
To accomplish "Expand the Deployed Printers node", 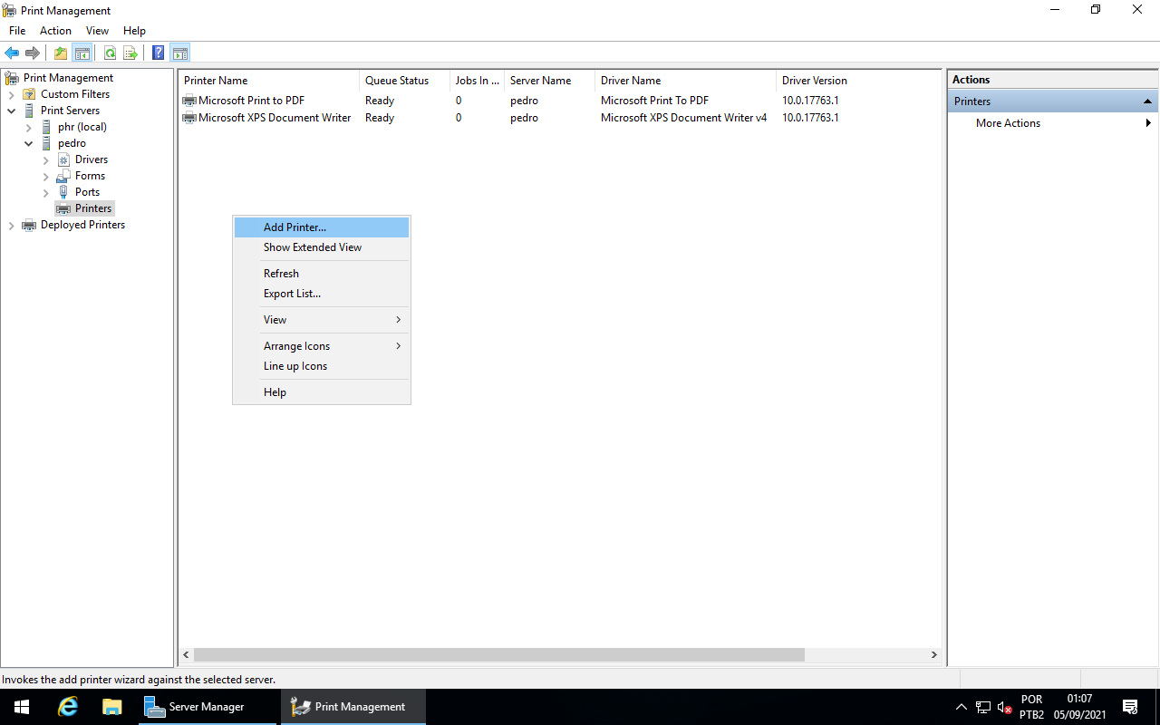I will (x=12, y=226).
